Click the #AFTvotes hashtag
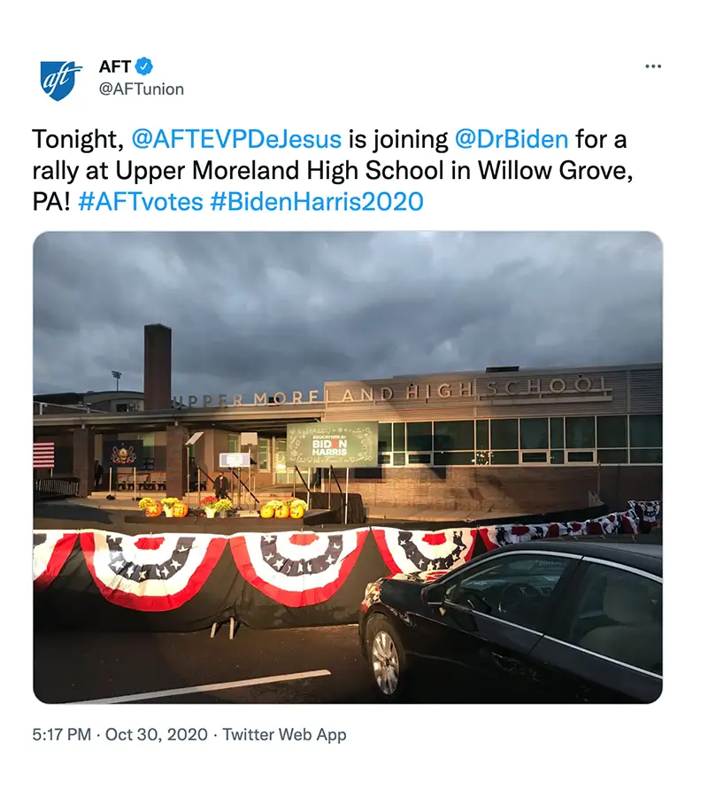The width and height of the screenshot is (708, 797). pos(141,201)
